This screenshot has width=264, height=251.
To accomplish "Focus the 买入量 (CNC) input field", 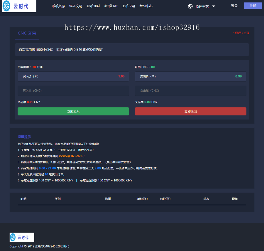I will (73, 91).
